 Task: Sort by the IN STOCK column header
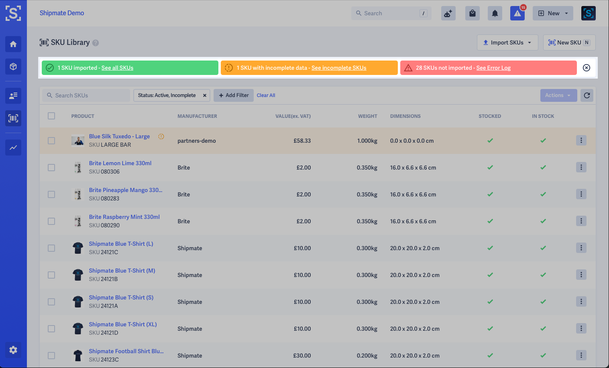(x=543, y=116)
